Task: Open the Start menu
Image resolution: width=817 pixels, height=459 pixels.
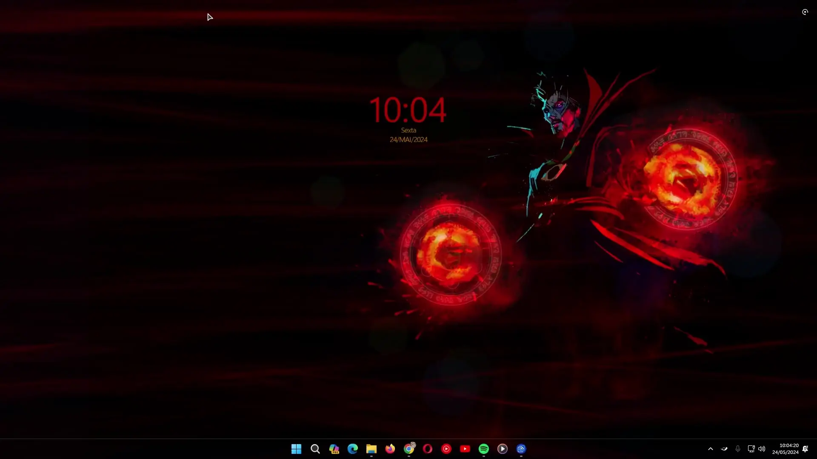Action: (296, 448)
